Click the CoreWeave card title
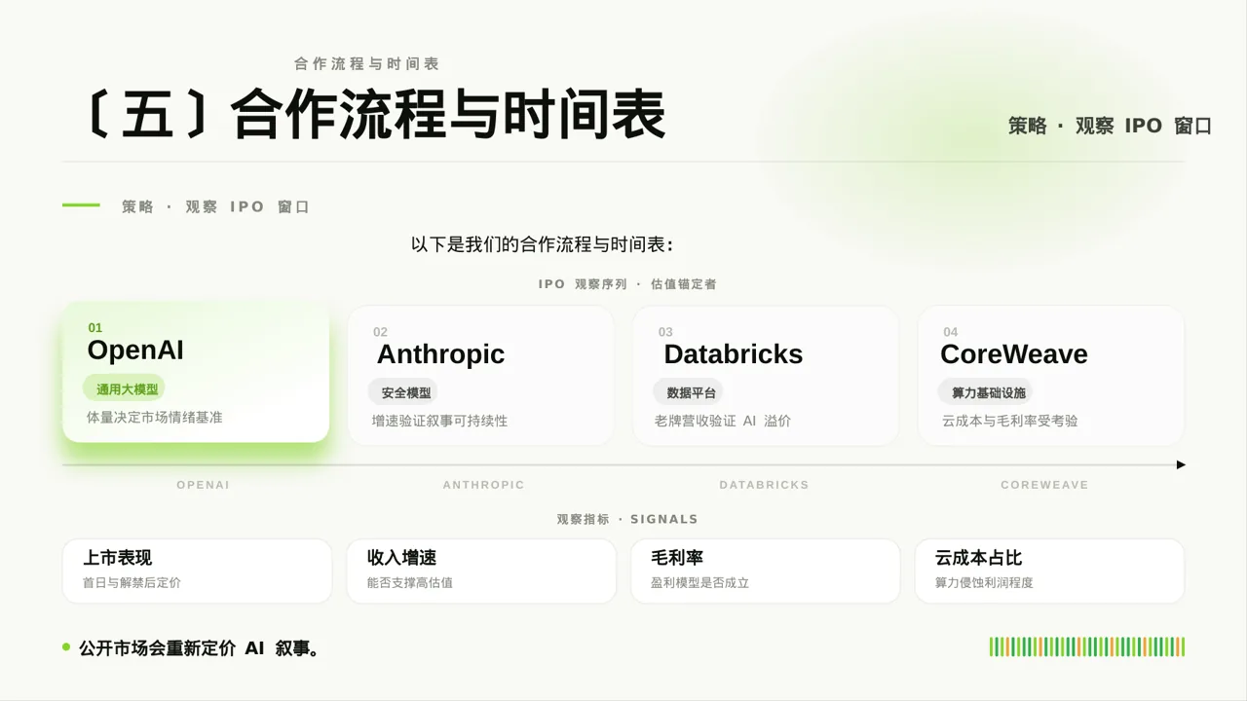The width and height of the screenshot is (1247, 701). coord(1014,354)
